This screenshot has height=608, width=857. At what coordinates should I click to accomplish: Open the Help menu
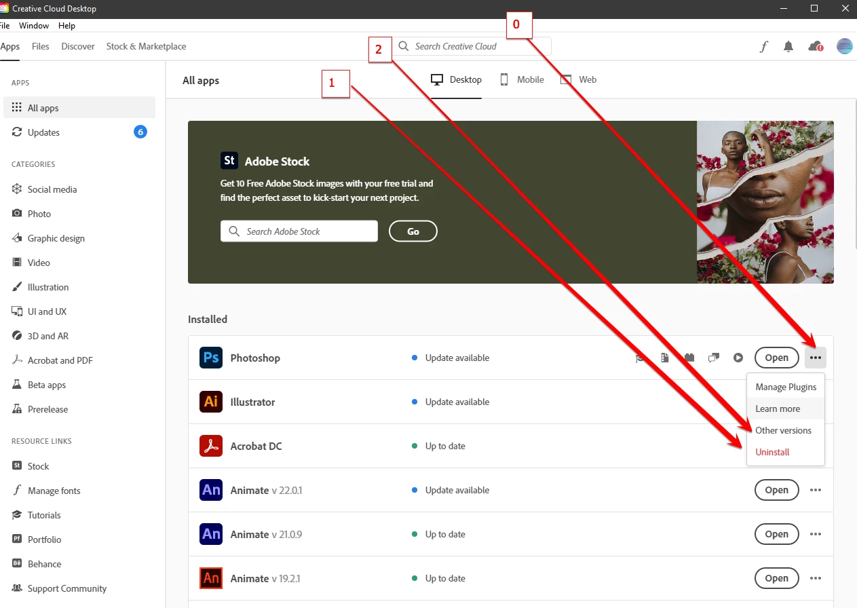tap(66, 26)
